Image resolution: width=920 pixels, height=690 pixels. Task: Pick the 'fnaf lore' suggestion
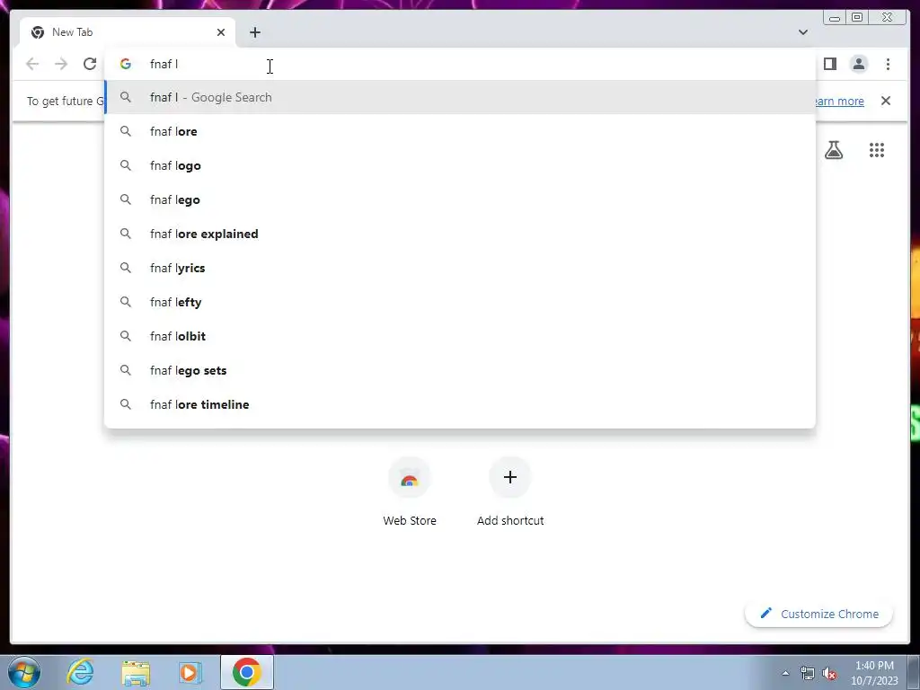click(x=460, y=131)
